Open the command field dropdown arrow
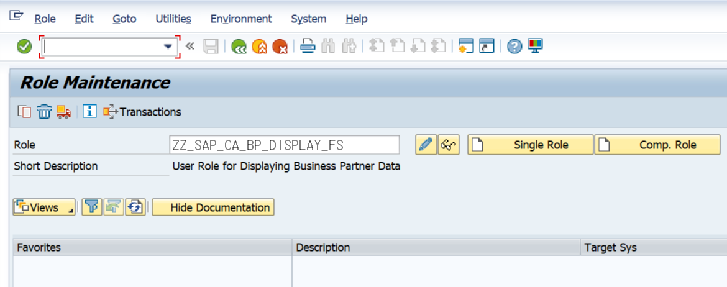 (x=167, y=47)
